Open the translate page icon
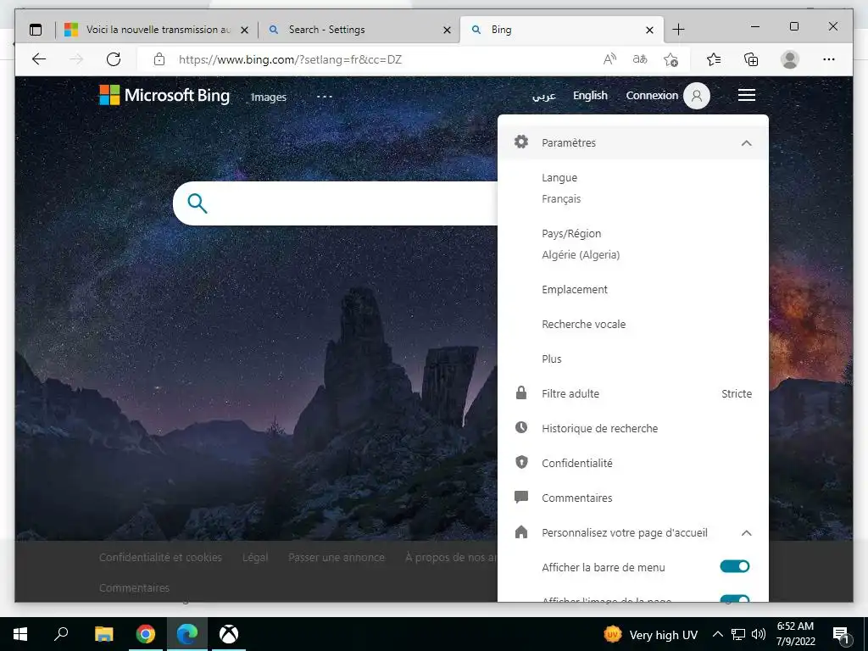This screenshot has height=651, width=868. [640, 59]
